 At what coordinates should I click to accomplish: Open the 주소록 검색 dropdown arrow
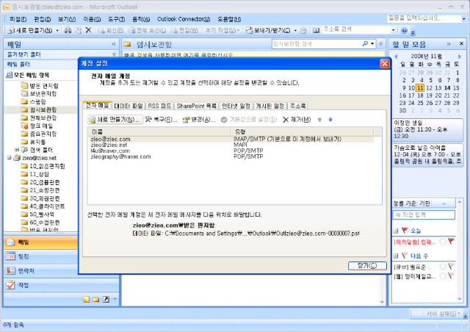pos(394,30)
